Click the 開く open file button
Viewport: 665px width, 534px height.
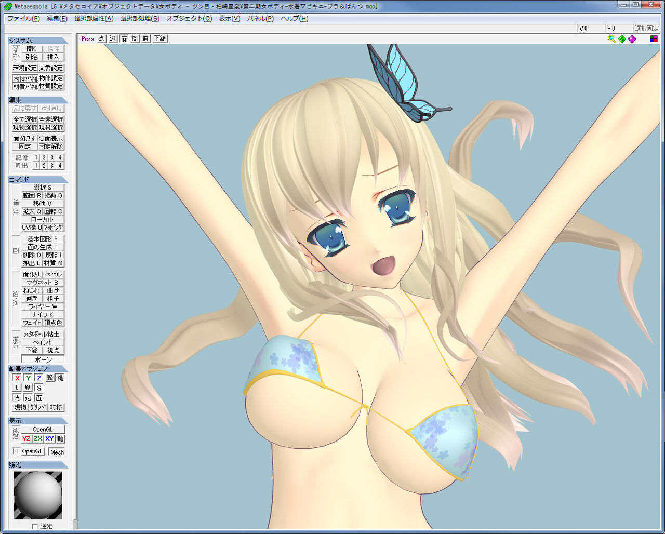coord(32,49)
